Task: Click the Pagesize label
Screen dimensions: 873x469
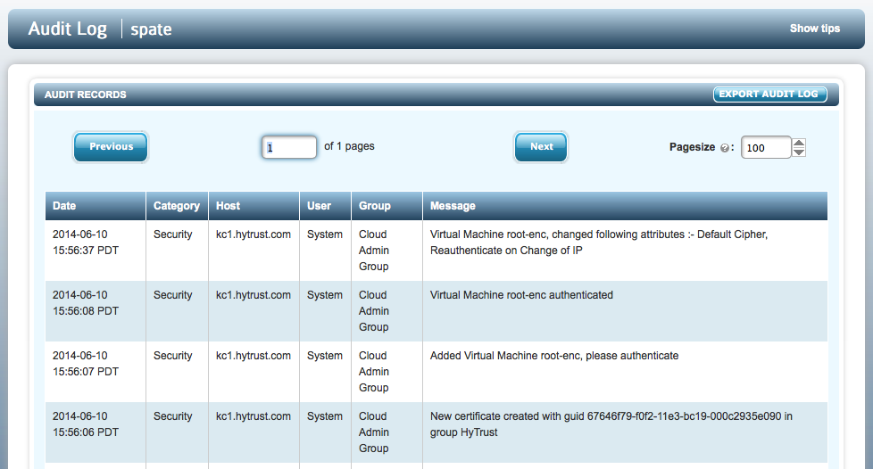Action: click(692, 147)
